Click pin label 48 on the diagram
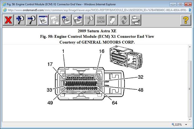 [141, 90]
